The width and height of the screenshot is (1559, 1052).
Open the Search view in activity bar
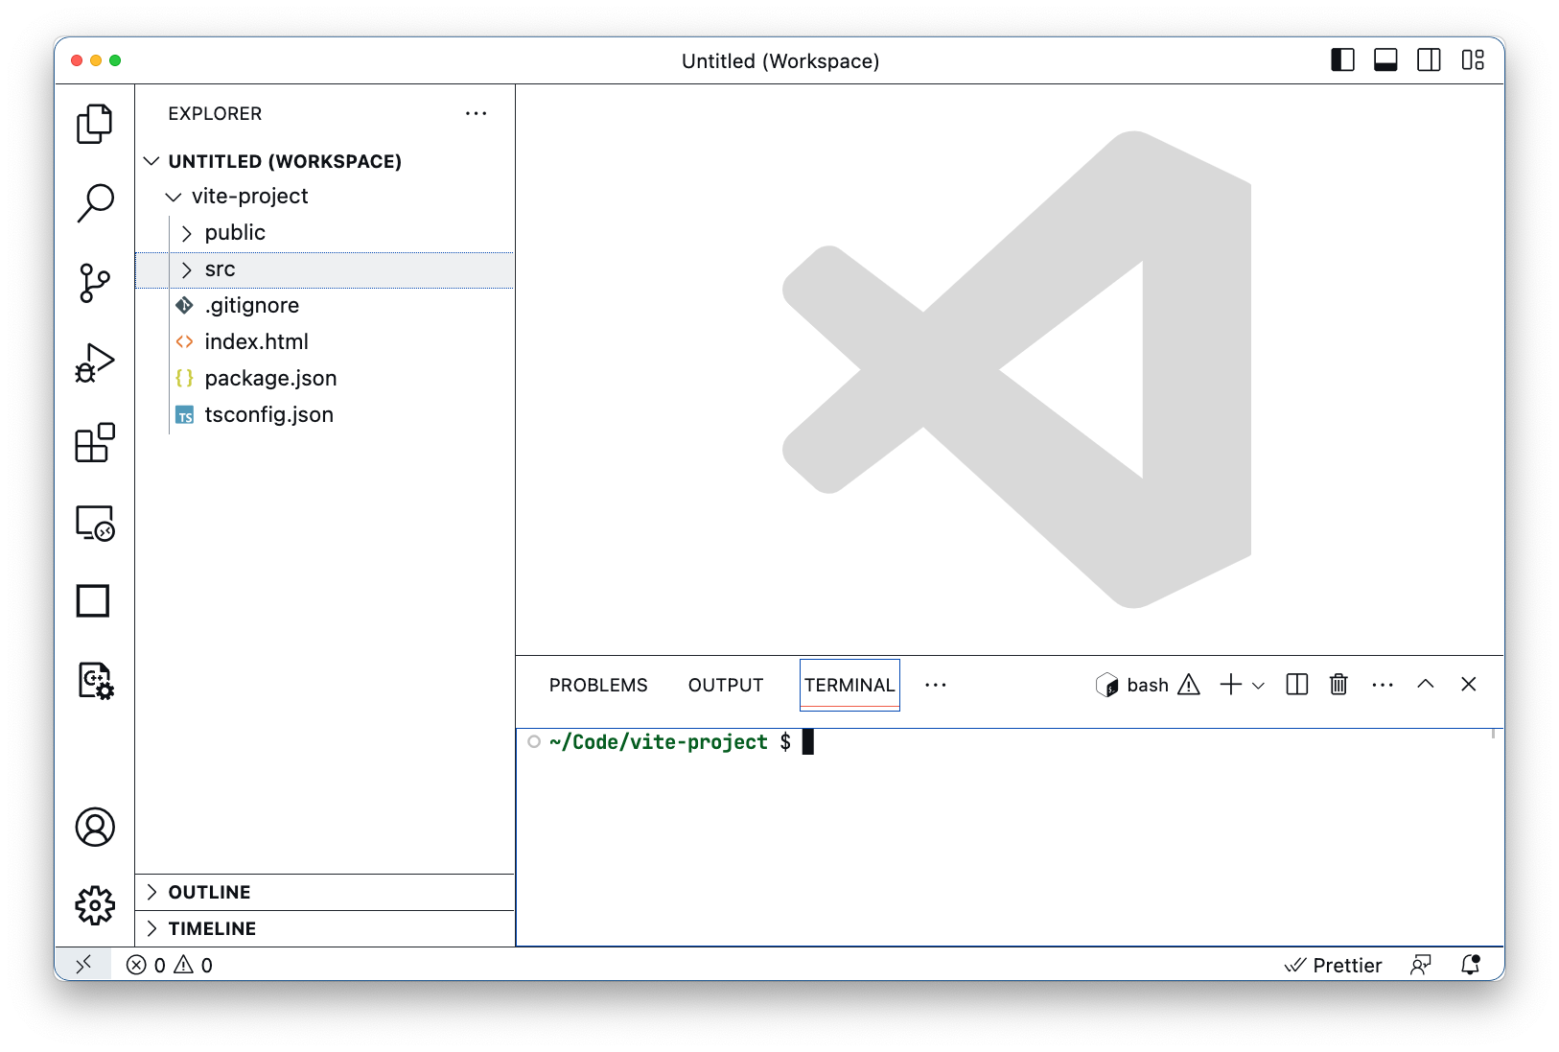coord(95,202)
